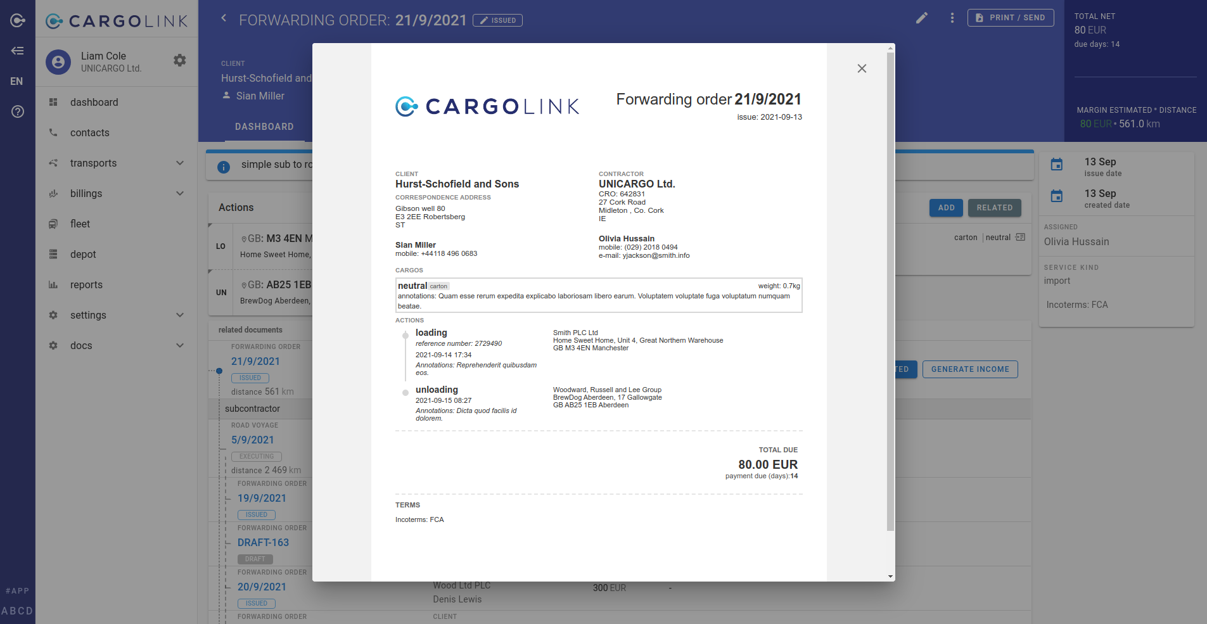Click Denis Lewis contact name

457,599
